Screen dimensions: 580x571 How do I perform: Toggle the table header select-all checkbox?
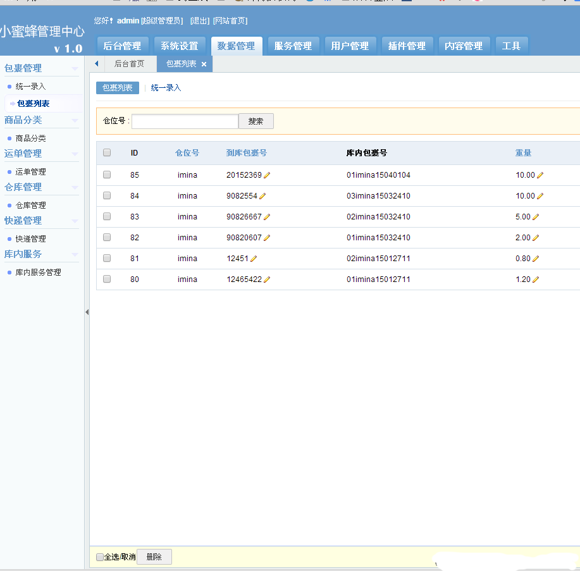tap(107, 152)
